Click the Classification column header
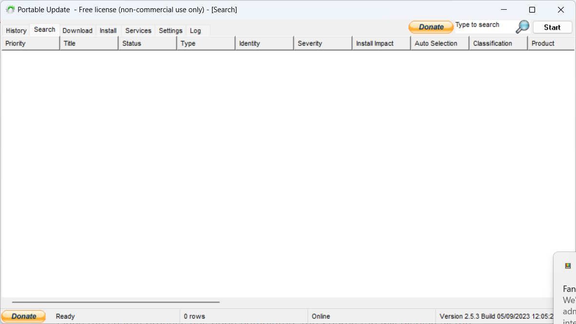 click(498, 43)
